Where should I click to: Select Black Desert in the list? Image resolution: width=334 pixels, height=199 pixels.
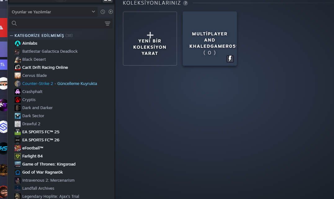click(34, 60)
